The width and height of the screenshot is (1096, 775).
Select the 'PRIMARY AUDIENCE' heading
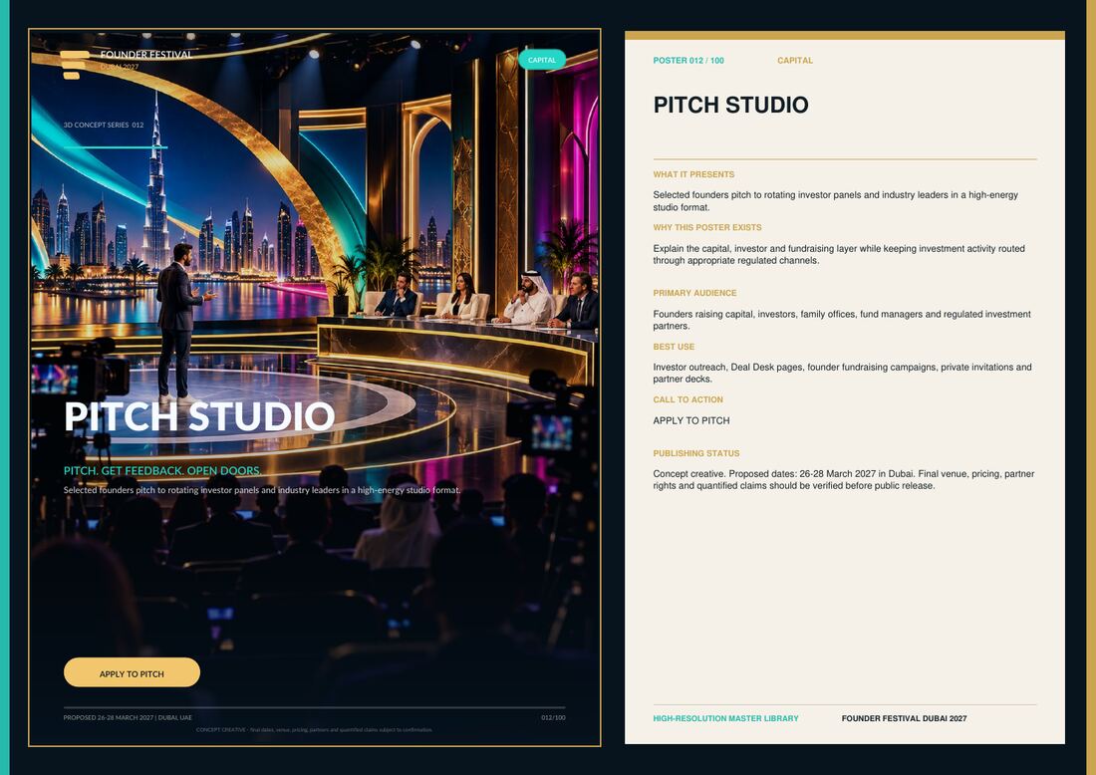pos(694,294)
